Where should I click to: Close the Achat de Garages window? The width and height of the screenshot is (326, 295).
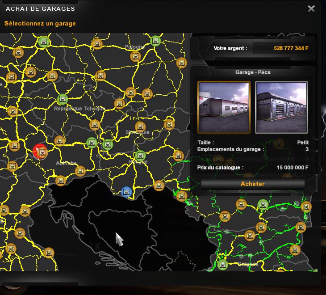tap(311, 8)
